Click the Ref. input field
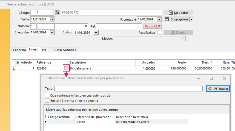 [x=119, y=26]
